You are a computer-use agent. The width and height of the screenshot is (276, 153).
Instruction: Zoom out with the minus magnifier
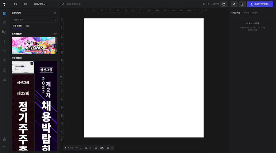96,148
